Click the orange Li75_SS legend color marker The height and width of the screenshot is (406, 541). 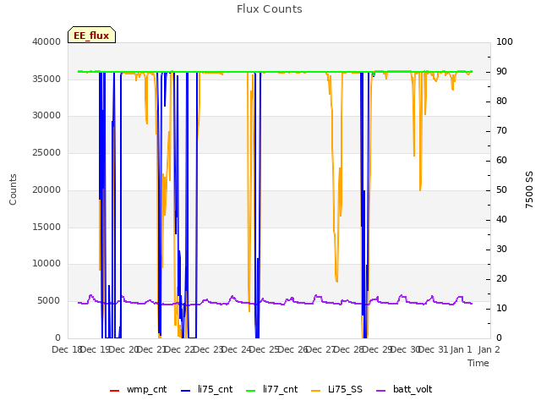315,391
